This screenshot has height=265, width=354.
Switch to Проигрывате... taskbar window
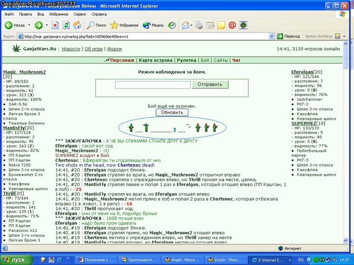[139, 260]
